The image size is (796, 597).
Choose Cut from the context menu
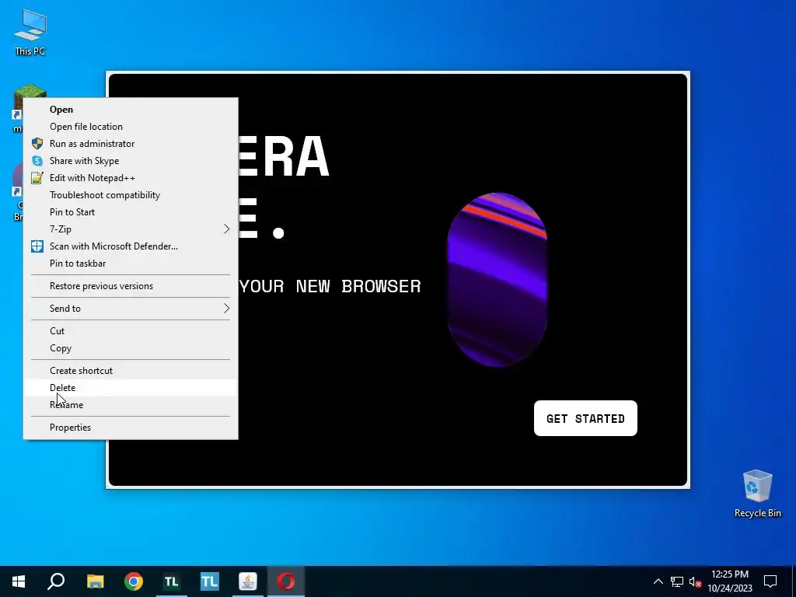click(131, 330)
